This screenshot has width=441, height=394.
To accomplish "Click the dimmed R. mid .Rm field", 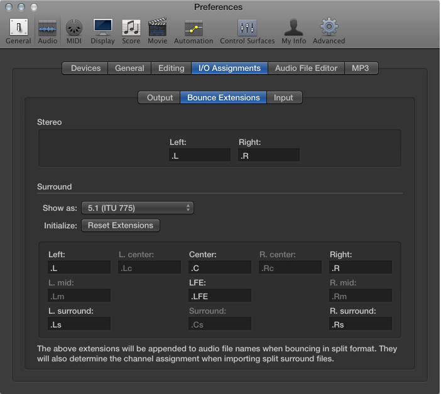I will (361, 296).
